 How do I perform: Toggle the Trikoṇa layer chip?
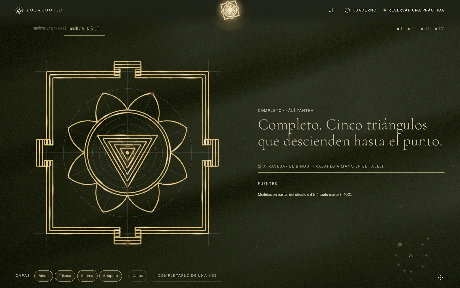click(x=65, y=276)
